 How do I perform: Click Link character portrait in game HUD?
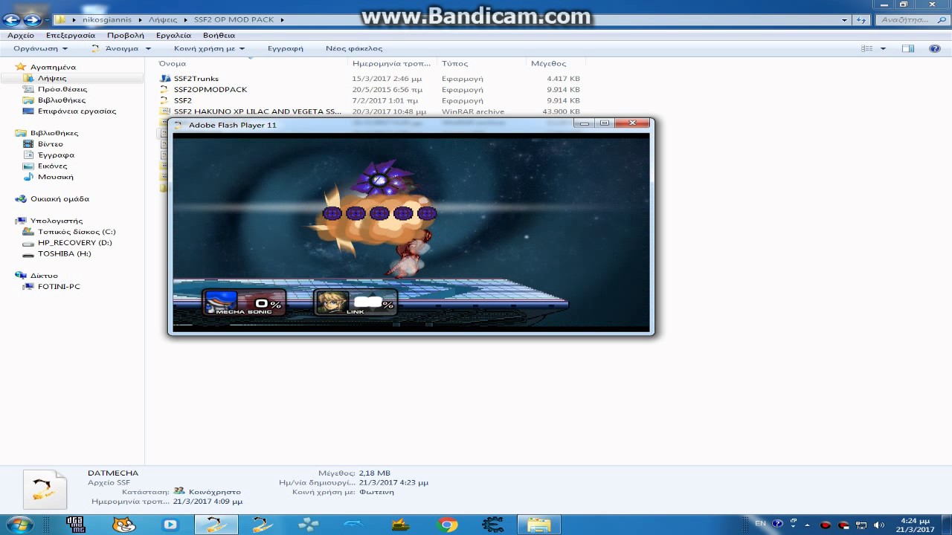click(x=332, y=302)
